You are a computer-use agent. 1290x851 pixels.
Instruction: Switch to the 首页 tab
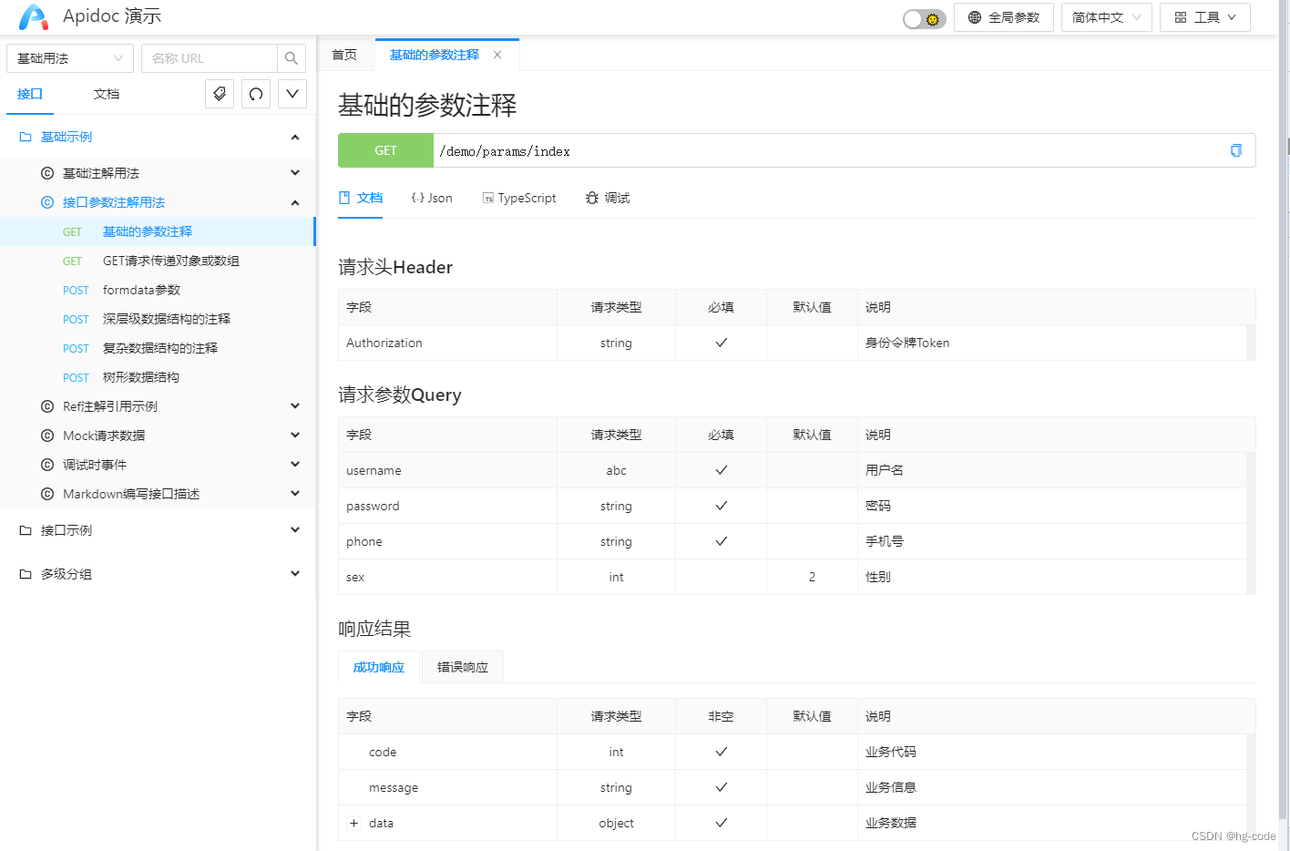pos(344,56)
